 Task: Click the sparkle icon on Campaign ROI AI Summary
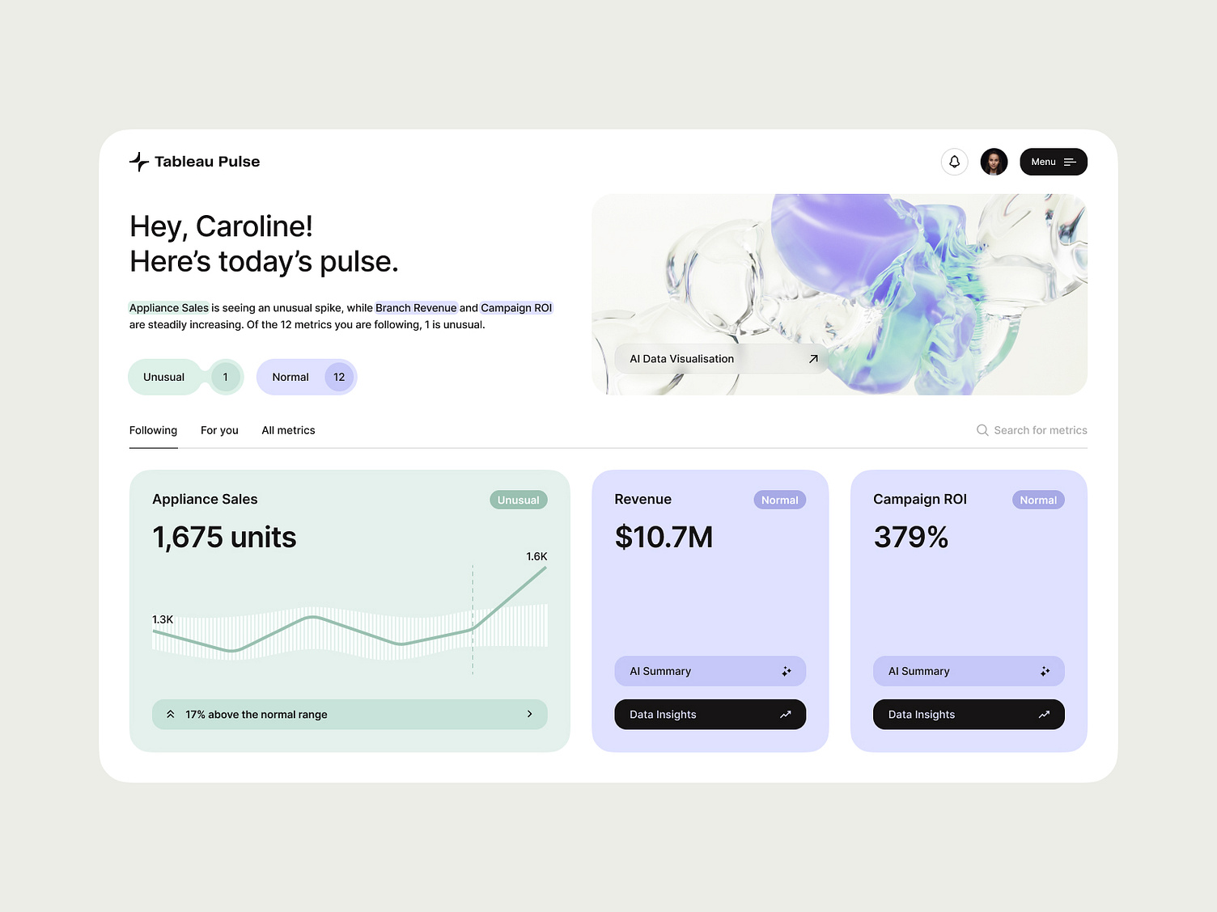coord(1045,671)
